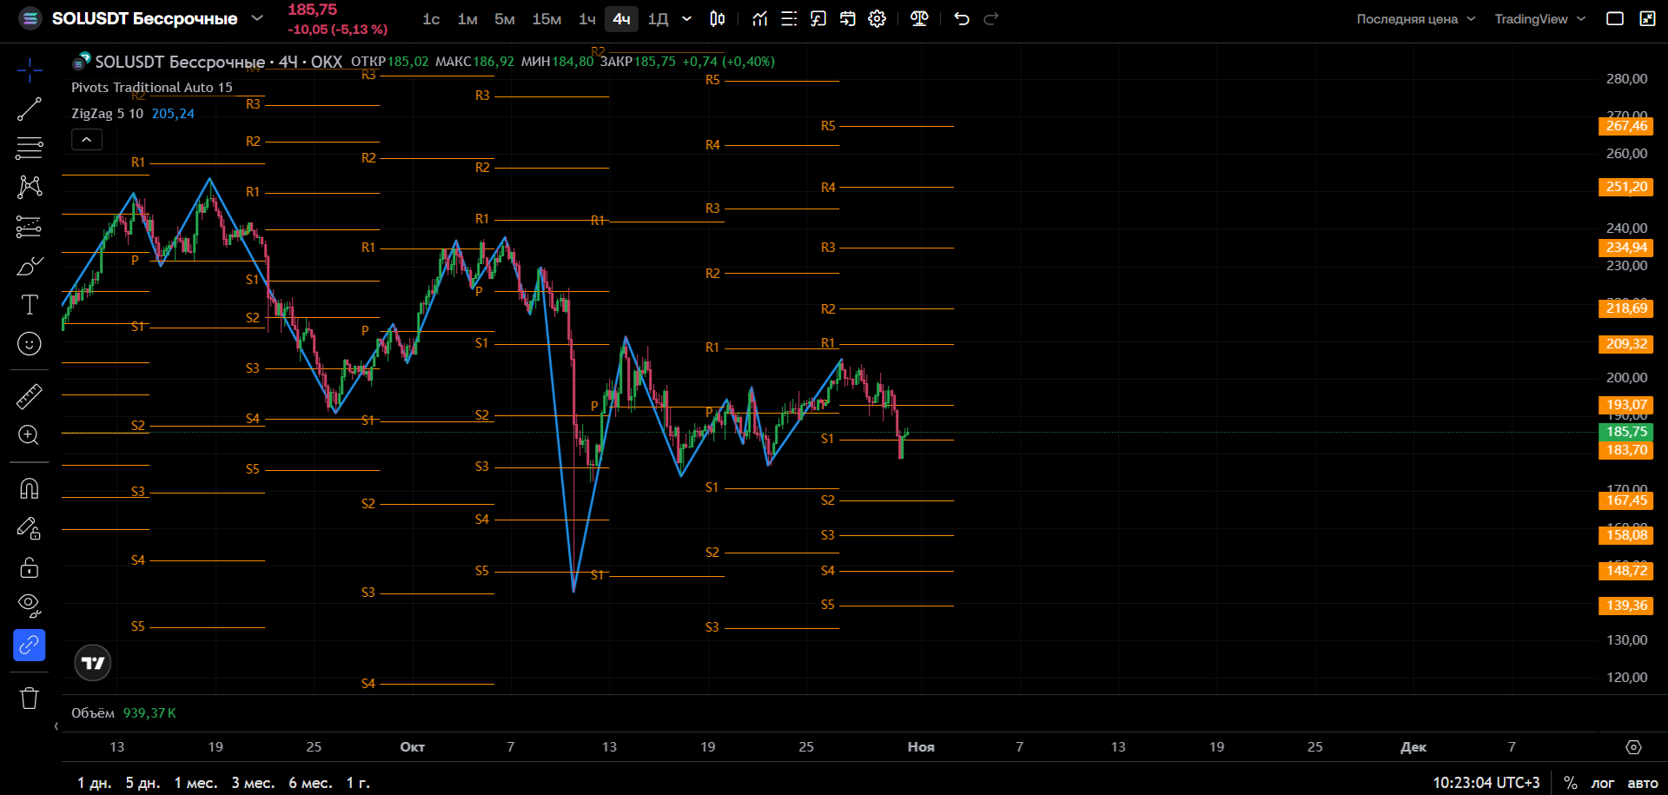This screenshot has width=1668, height=795.
Task: Switch to the 5м timeframe
Action: [505, 19]
